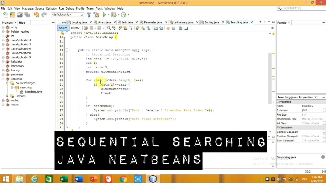Click the Debug Project icon

(114, 15)
